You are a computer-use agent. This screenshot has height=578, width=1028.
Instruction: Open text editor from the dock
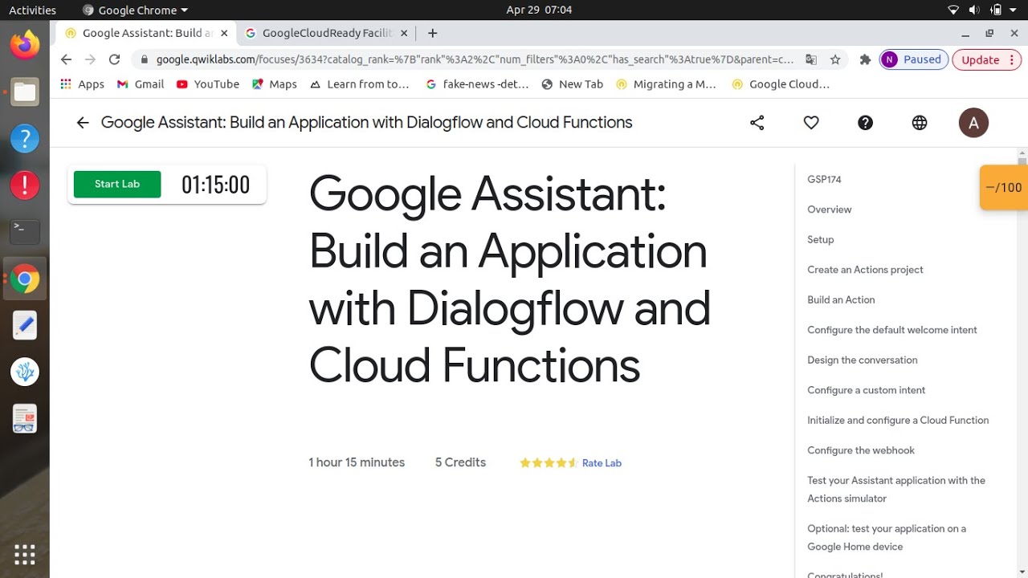(x=25, y=325)
